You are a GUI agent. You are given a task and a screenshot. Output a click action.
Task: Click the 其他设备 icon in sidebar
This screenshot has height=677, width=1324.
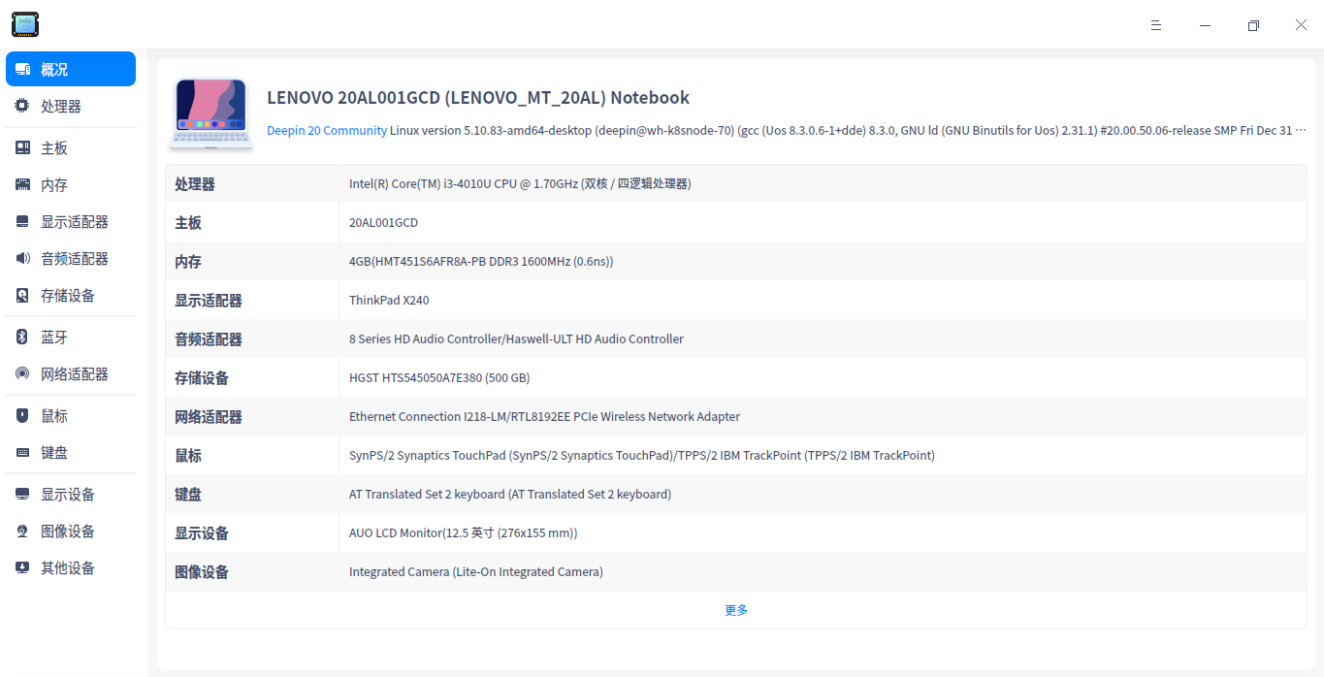[22, 567]
